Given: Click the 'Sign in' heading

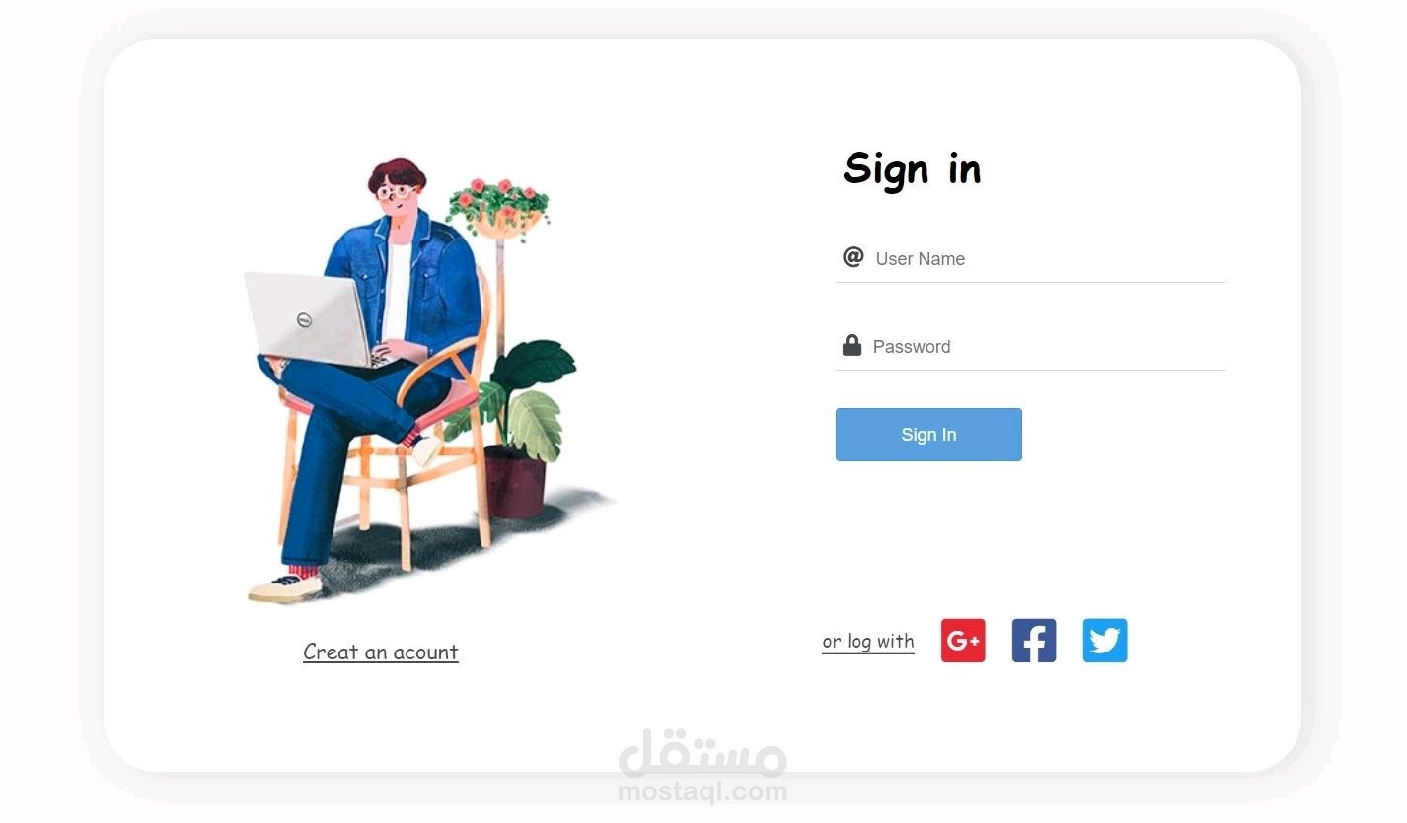Looking at the screenshot, I should [x=912, y=169].
